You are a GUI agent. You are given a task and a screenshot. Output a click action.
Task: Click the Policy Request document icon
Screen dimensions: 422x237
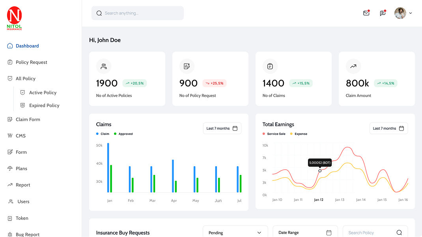(x=187, y=66)
